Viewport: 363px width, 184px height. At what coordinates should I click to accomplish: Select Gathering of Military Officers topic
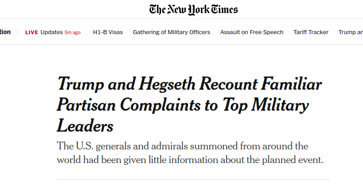[171, 32]
